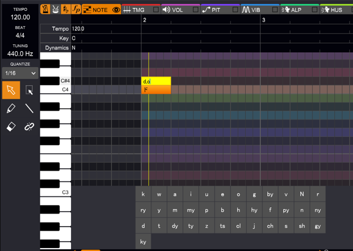Click measure 3 marker on ruler
Screen dimensions: 353x251
[264, 20]
